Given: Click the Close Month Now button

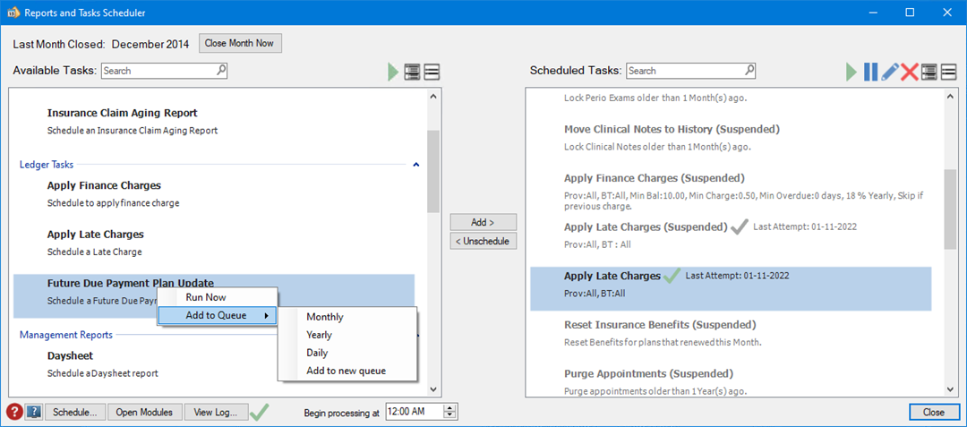Looking at the screenshot, I should click(240, 43).
